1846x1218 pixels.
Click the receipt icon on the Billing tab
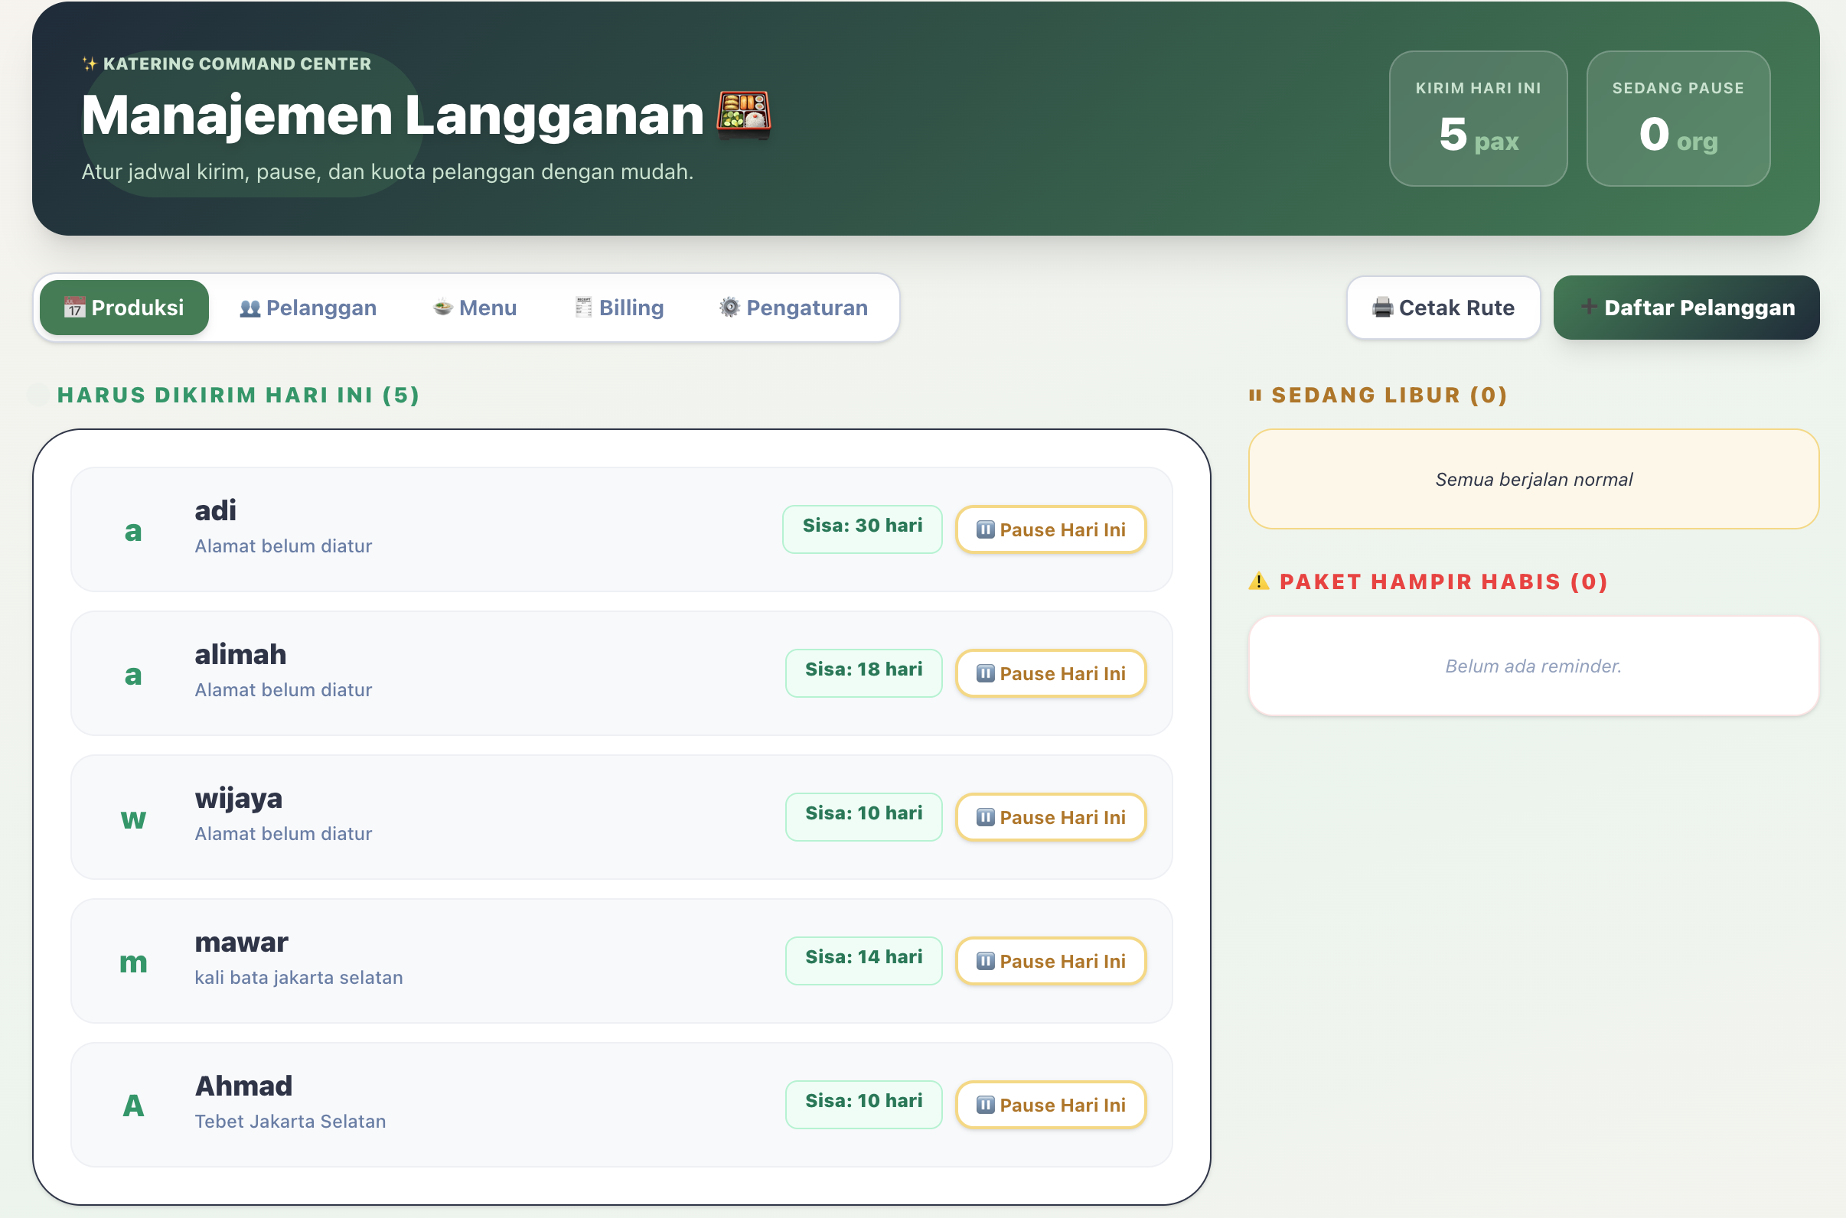(582, 308)
